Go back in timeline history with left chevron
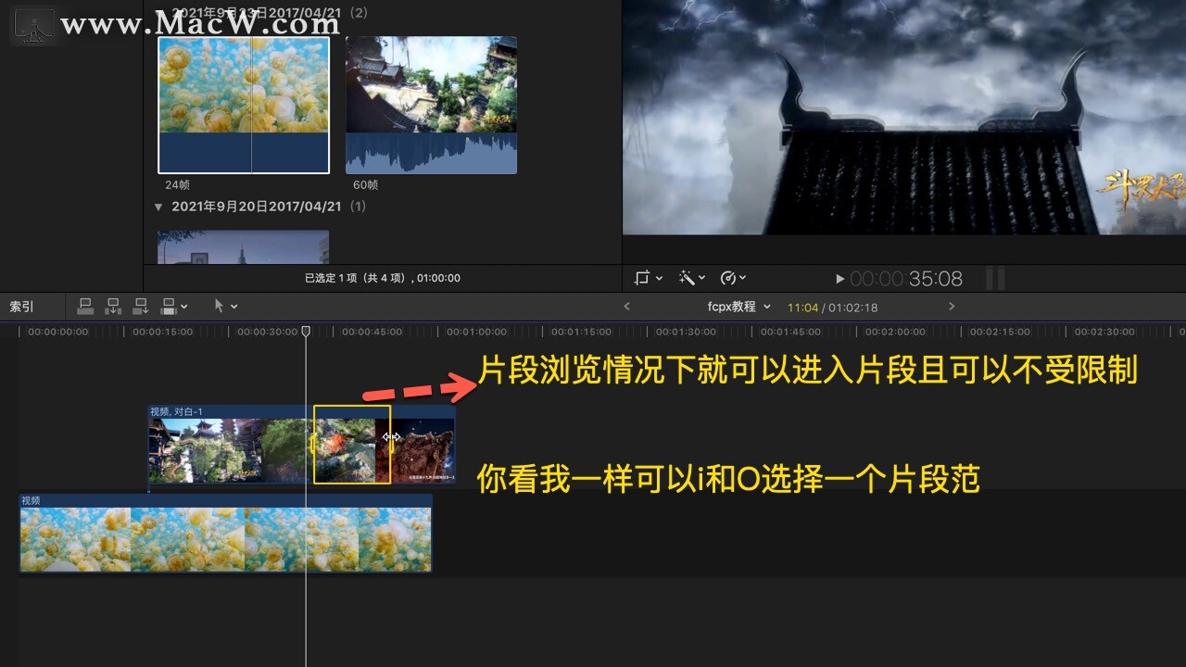 626,307
